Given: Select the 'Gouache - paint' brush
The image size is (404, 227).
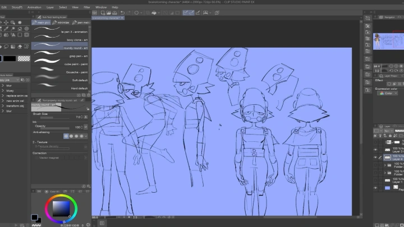Looking at the screenshot, I should (60, 70).
